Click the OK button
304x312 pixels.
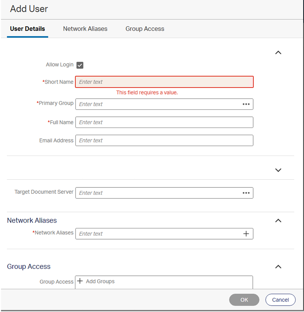coord(244,300)
